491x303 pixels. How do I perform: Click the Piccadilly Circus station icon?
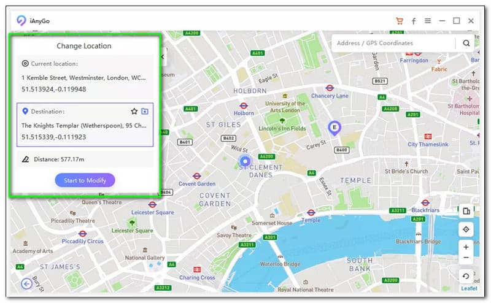coord(82,234)
